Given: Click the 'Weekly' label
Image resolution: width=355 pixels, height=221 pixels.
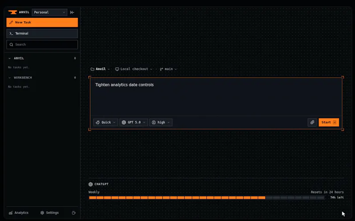Looking at the screenshot, I should click(94, 192).
